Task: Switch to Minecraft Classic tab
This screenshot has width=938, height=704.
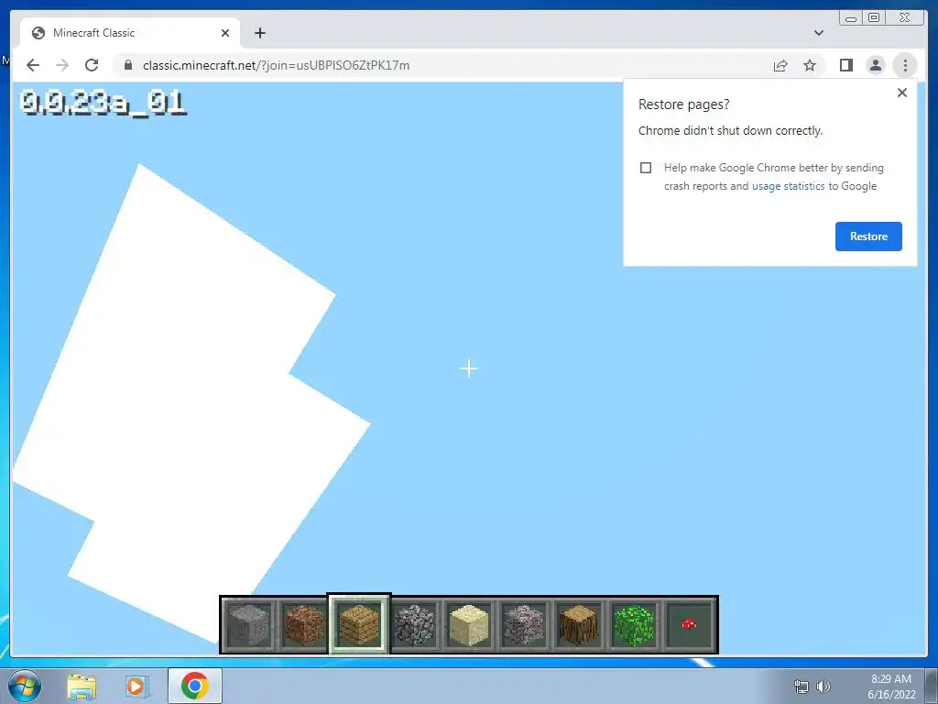Action: (130, 33)
